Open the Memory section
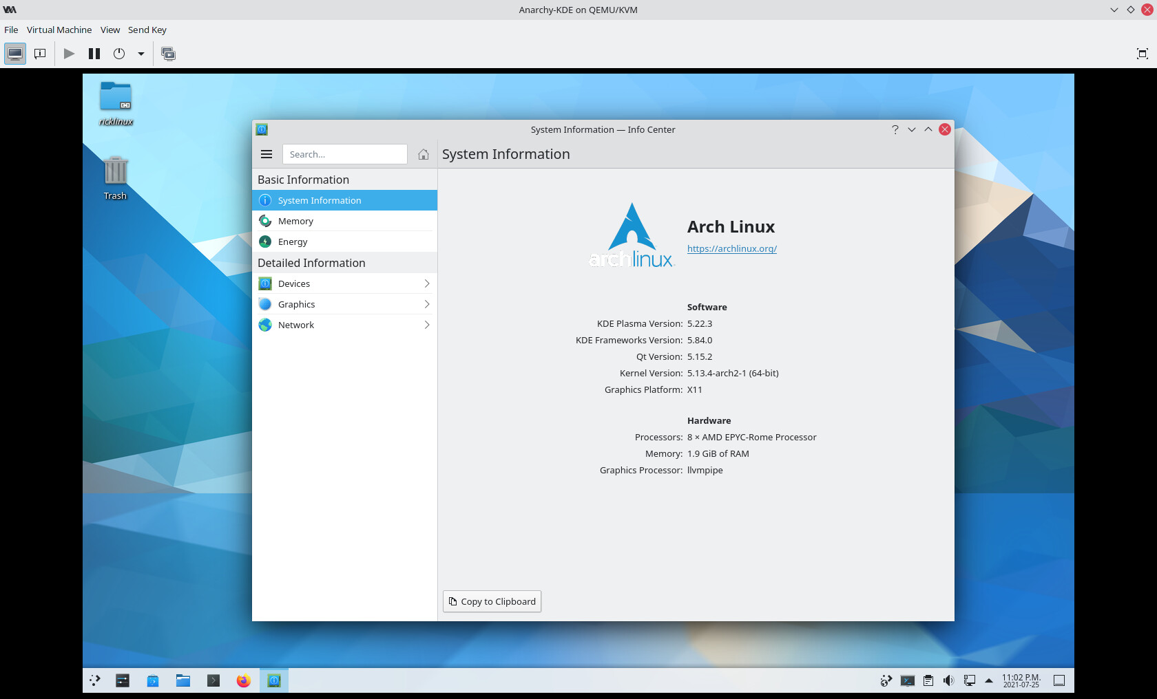 click(x=344, y=221)
